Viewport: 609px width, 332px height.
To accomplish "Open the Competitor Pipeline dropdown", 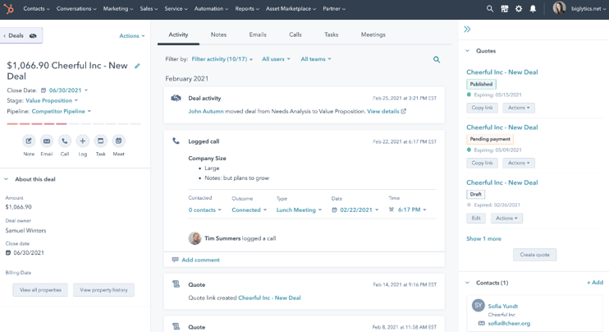I will [x=62, y=111].
